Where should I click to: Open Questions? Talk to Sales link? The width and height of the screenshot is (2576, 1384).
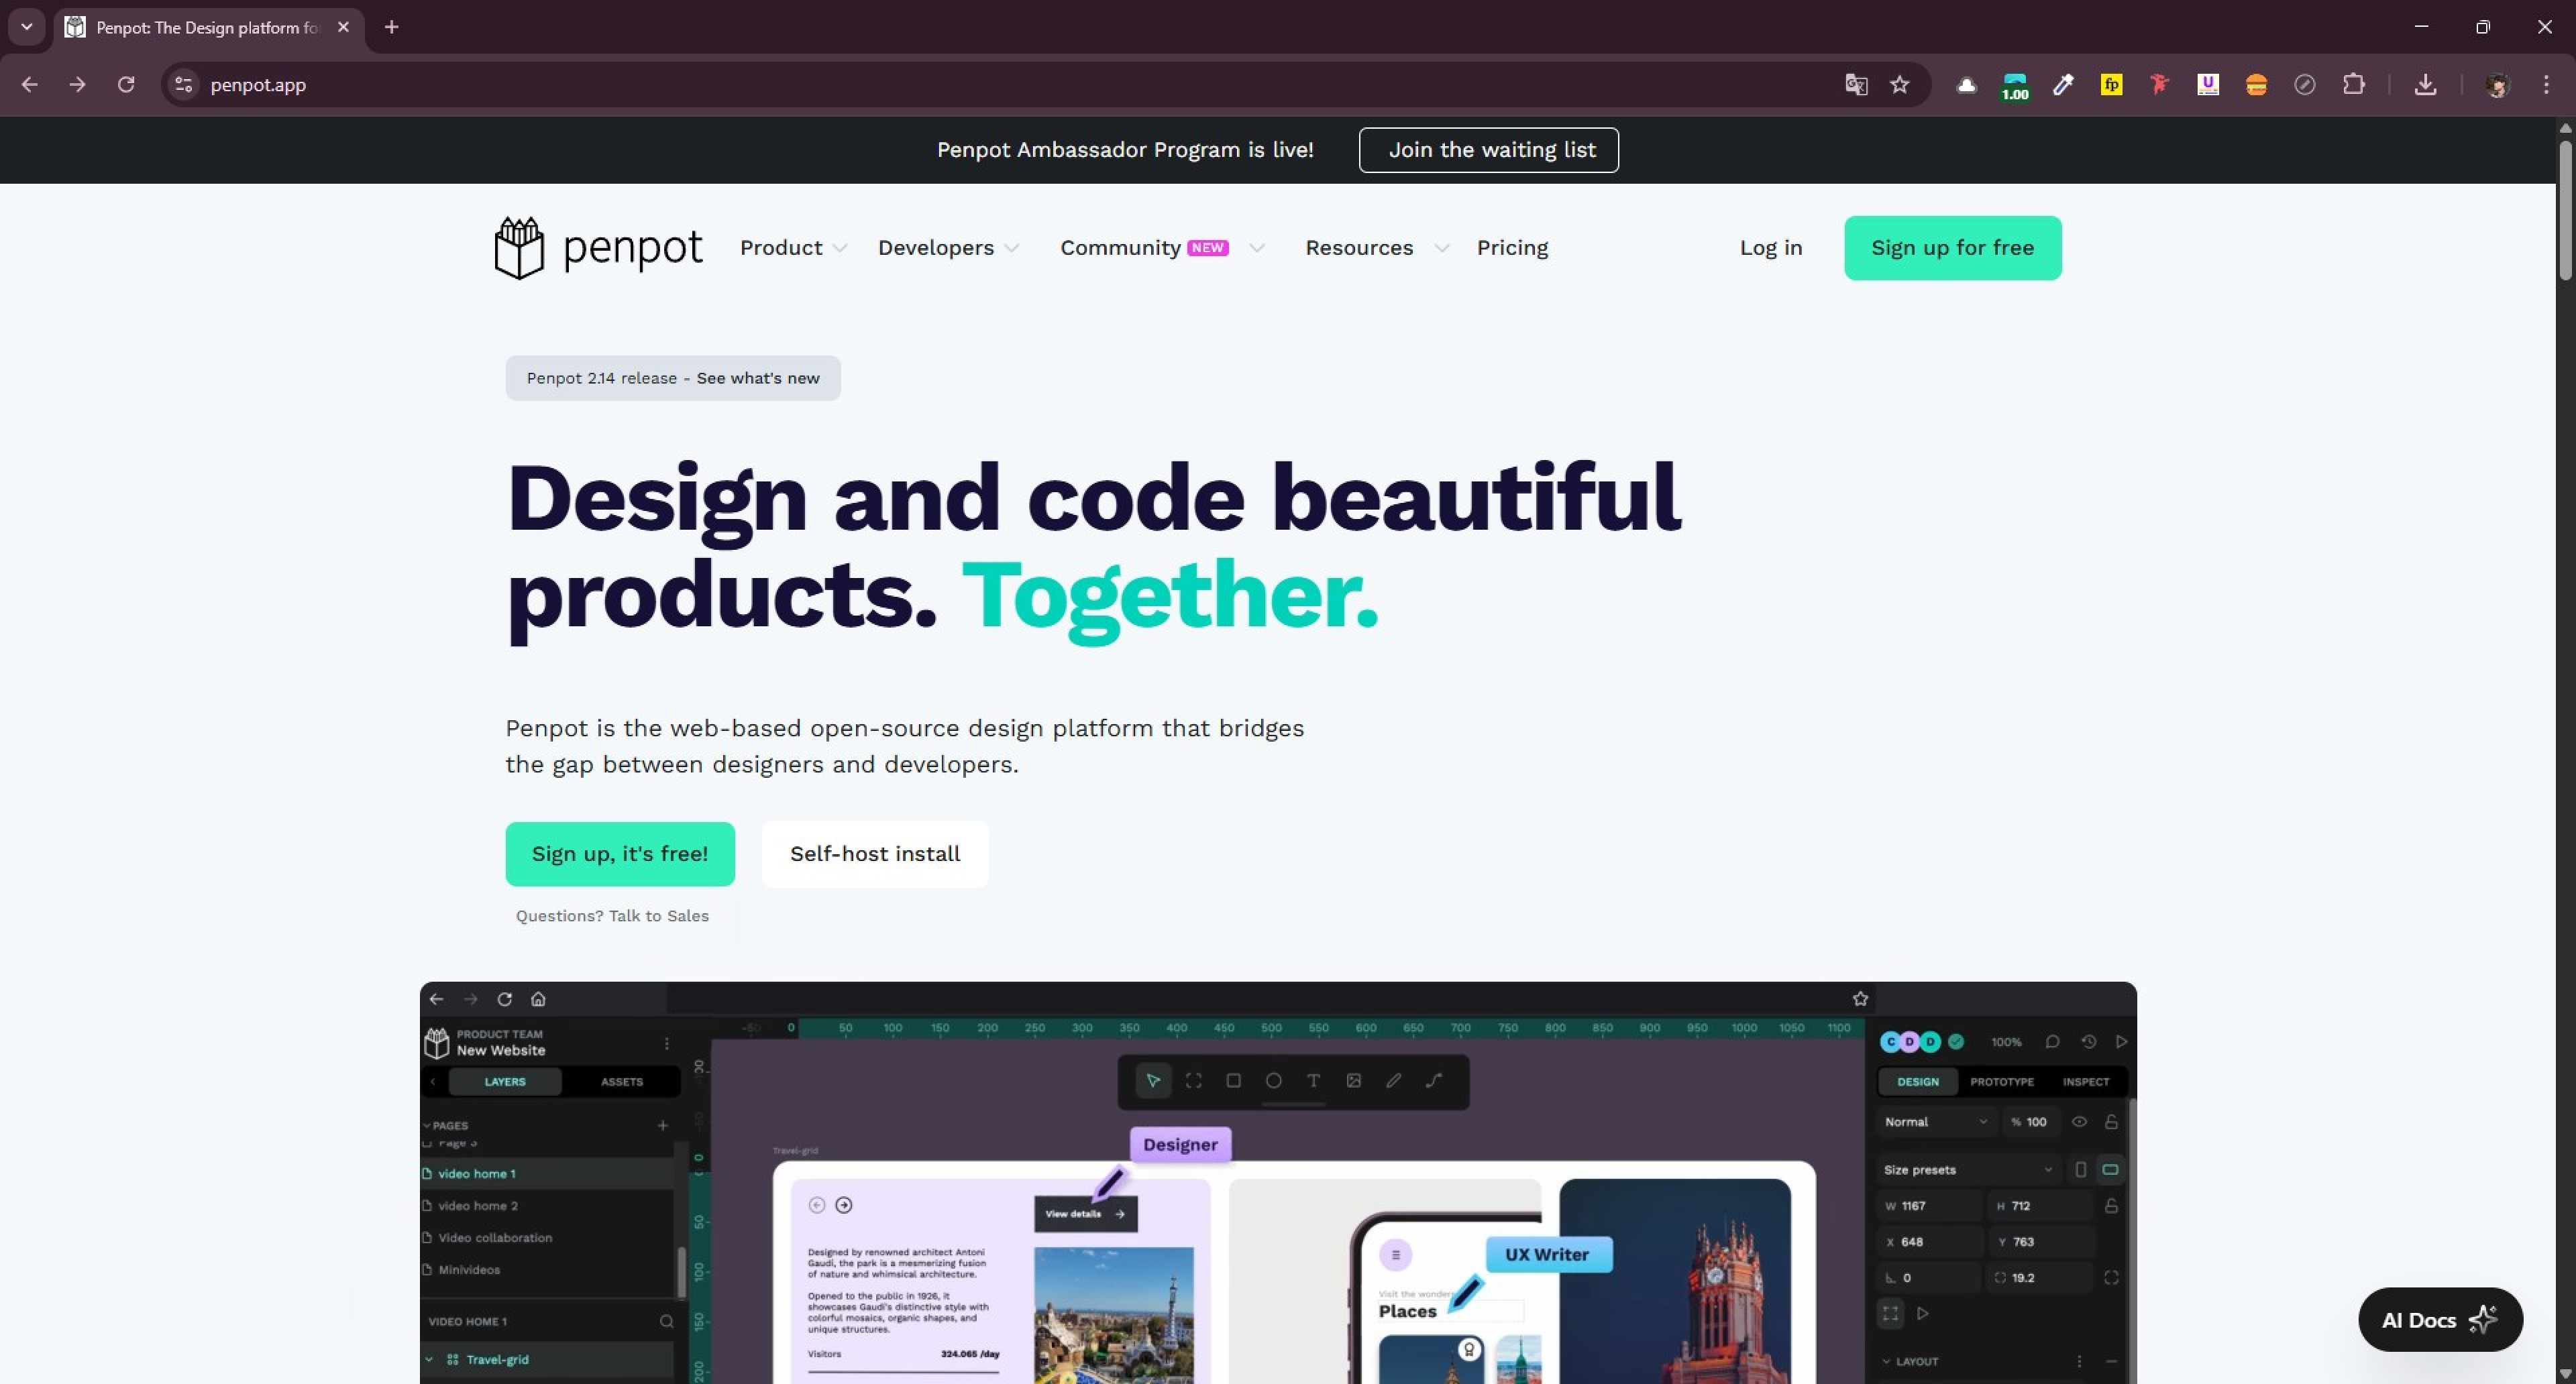coord(612,917)
